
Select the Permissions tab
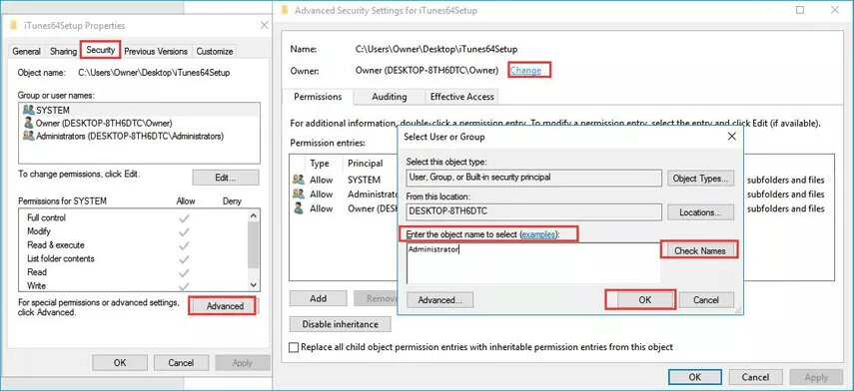[x=318, y=97]
